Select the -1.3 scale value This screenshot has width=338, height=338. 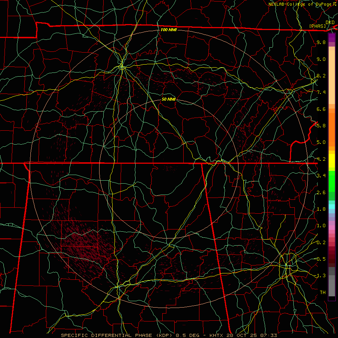(x=320, y=276)
